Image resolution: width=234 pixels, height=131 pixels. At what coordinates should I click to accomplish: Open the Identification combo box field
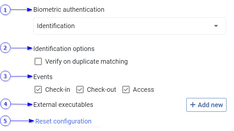(x=124, y=26)
